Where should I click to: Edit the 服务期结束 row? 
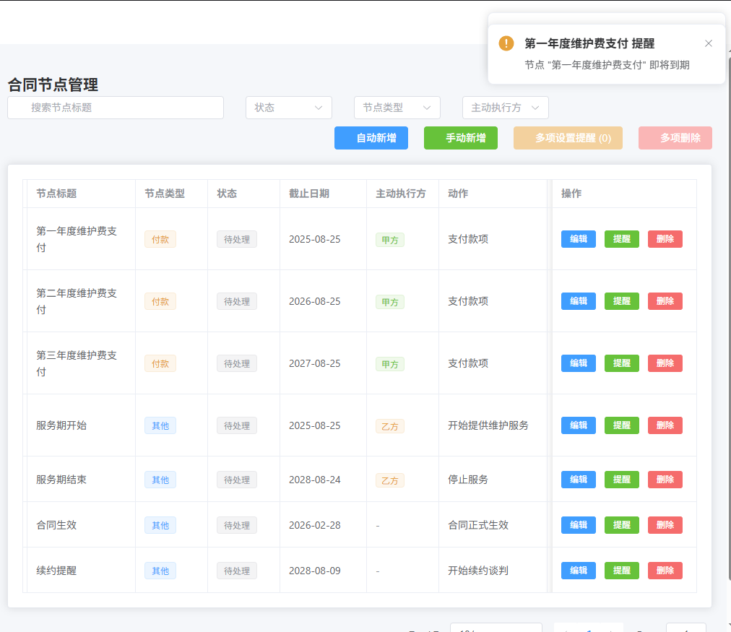coord(578,480)
